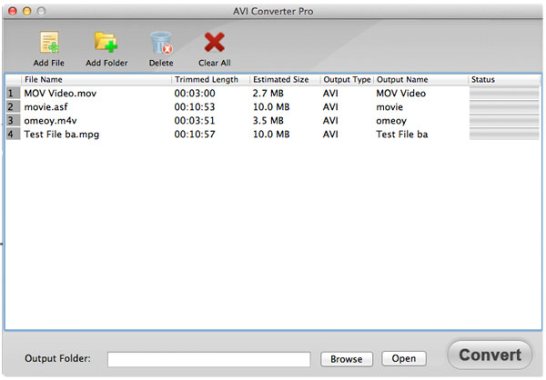546x380 pixels.
Task: Click the Browse button
Action: pos(347,359)
